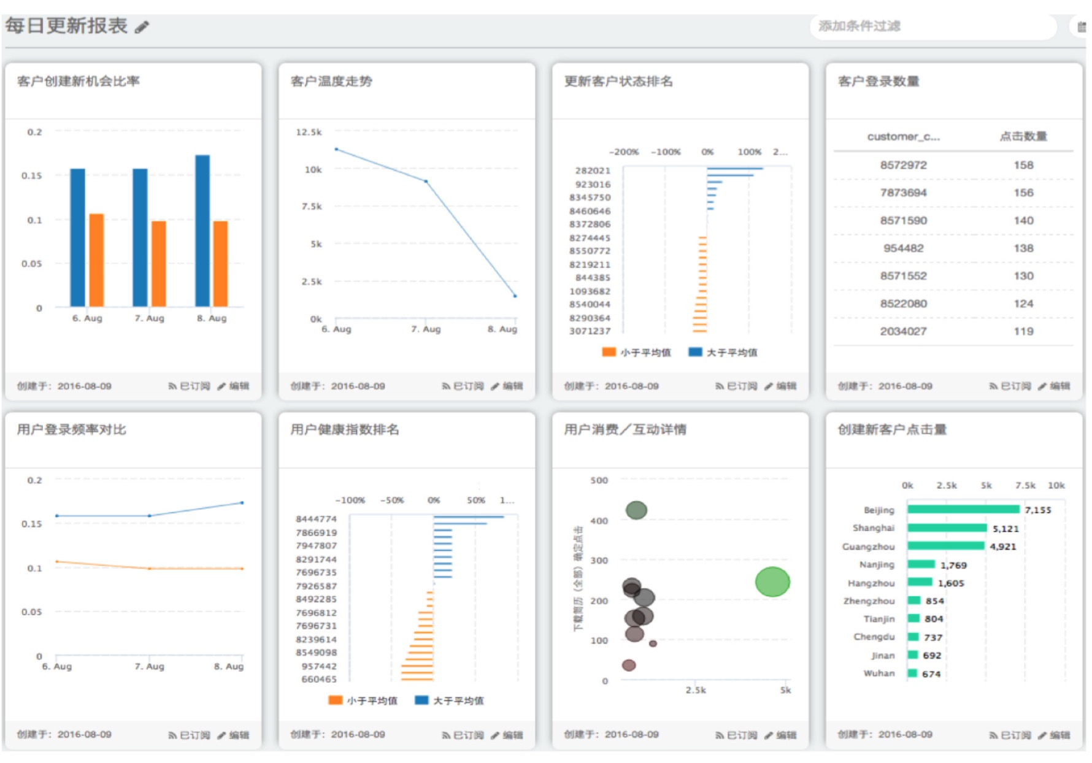Click the customer_c... column header
The image size is (1092, 763).
pyautogui.click(x=903, y=137)
